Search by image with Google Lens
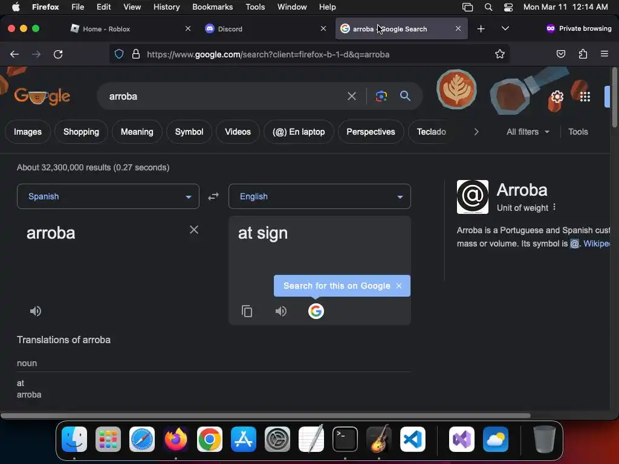The width and height of the screenshot is (619, 464). 381,96
